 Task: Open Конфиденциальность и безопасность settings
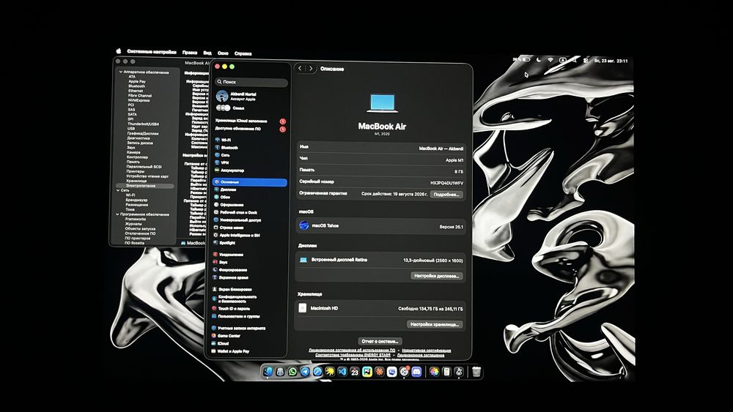coord(235,299)
